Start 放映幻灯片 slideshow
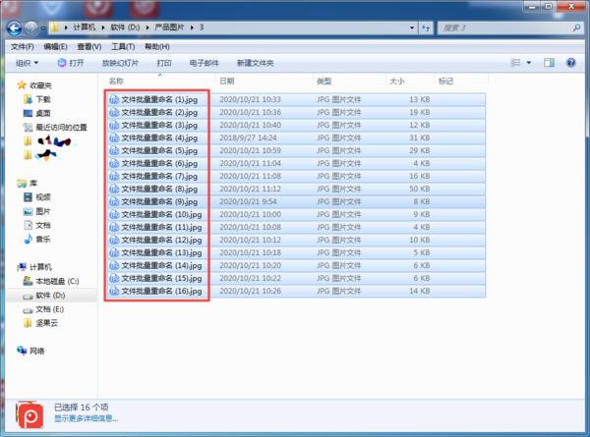Viewport: 590px width, 437px height. [120, 63]
